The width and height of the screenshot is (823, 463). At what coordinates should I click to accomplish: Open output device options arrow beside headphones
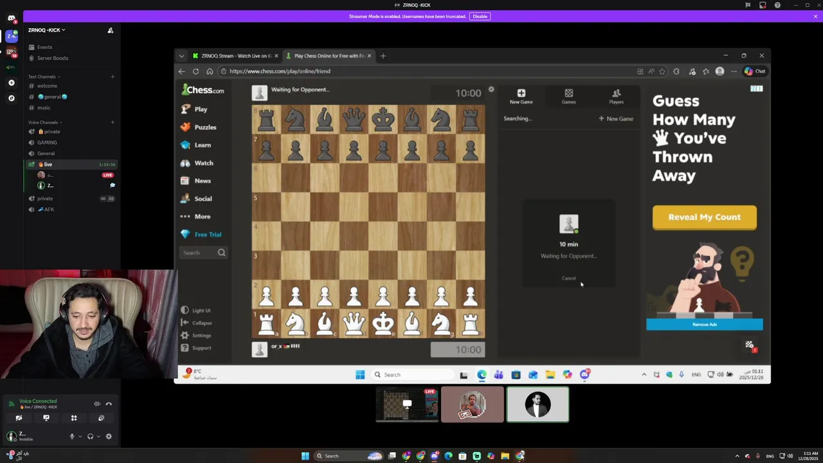(98, 437)
